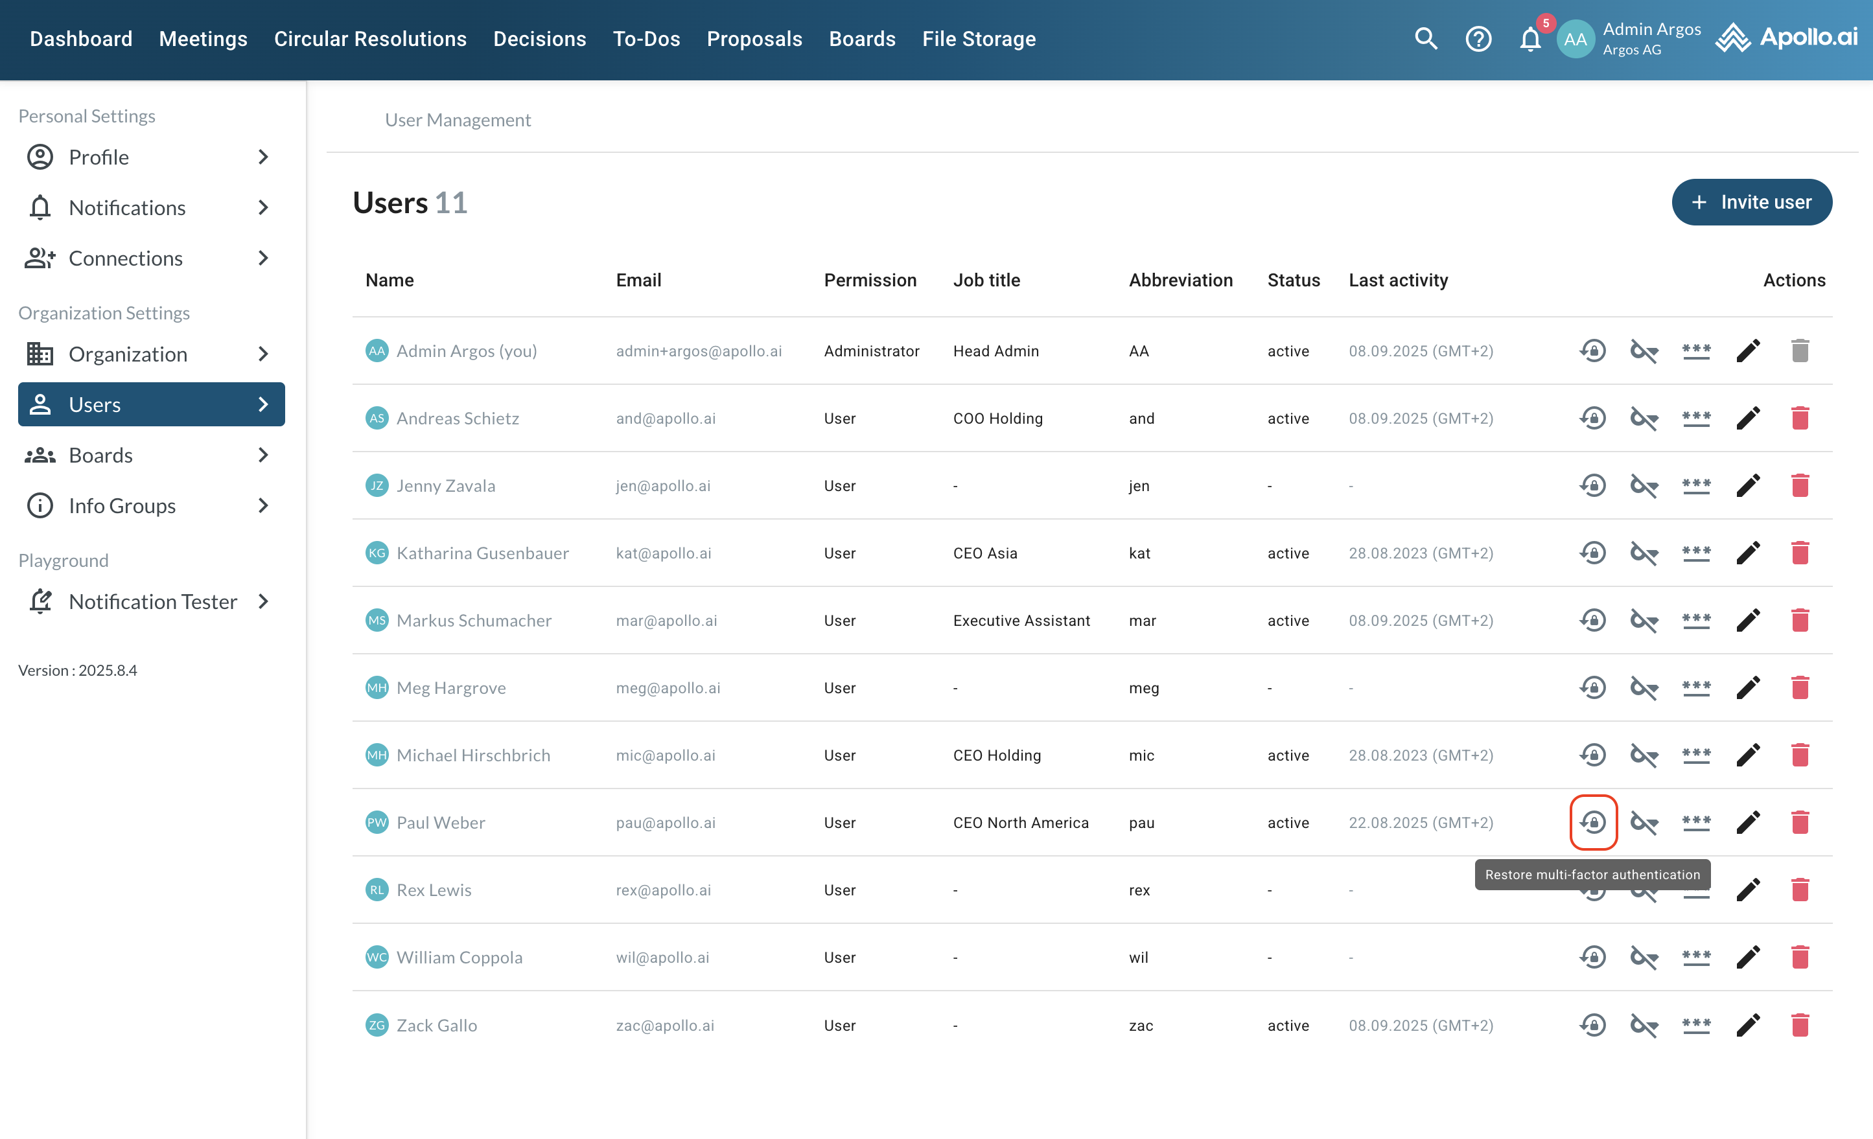Click the crossed key icon for Markus Schumacher
The width and height of the screenshot is (1873, 1139).
coord(1644,620)
